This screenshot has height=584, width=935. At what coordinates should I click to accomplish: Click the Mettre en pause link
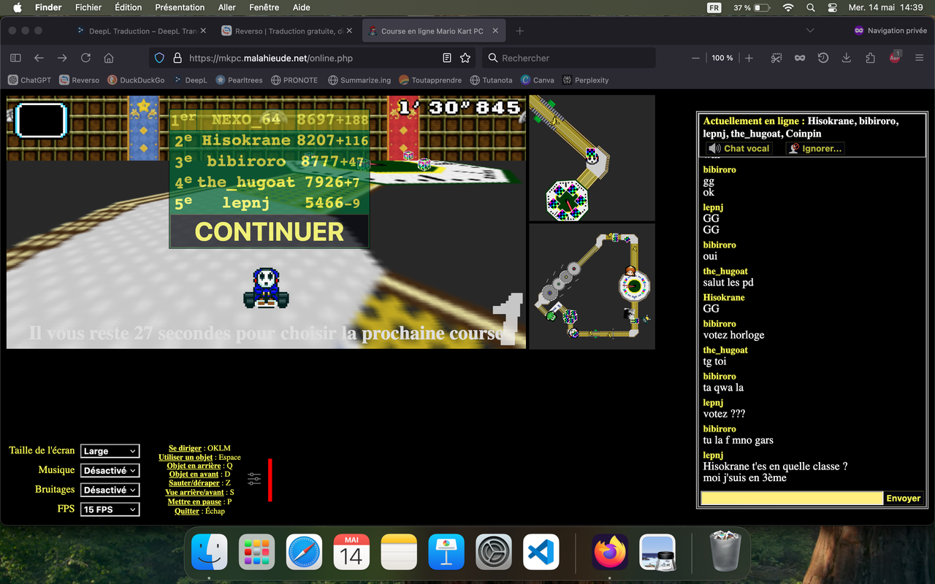click(x=194, y=502)
